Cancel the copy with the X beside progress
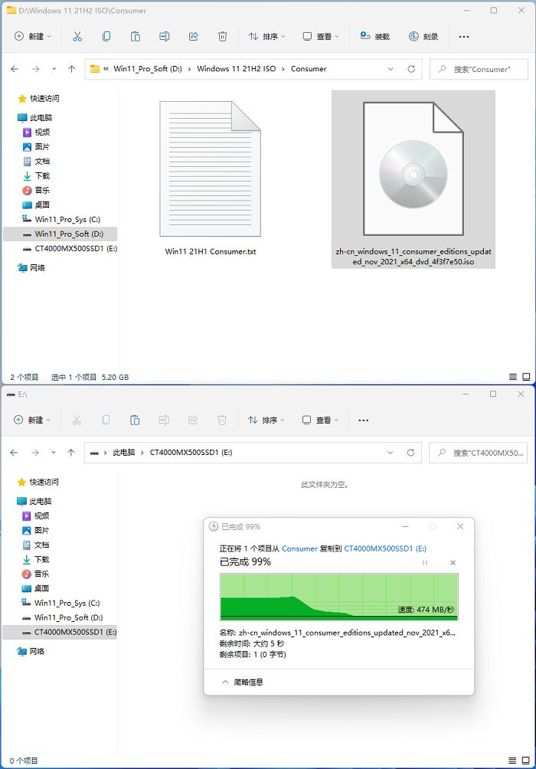The width and height of the screenshot is (536, 769). [453, 563]
